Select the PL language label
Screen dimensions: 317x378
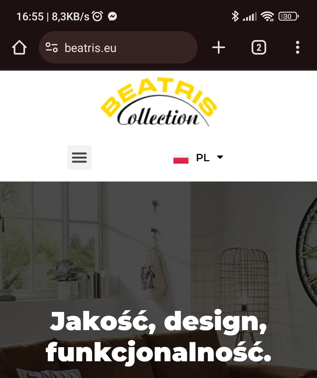pos(203,158)
